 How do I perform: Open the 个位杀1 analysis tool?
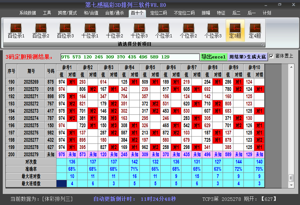pos(164,28)
